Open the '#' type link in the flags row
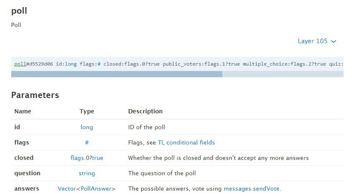The width and height of the screenshot is (356, 196). 87,142
